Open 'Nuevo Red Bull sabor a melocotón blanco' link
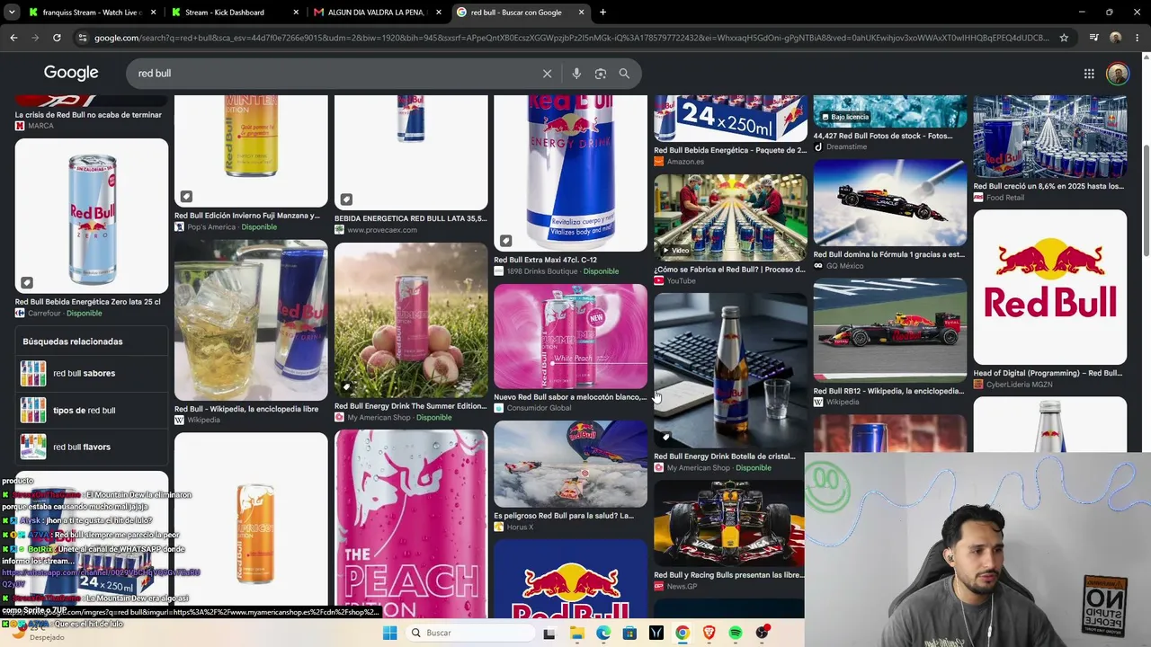The width and height of the screenshot is (1151, 647). coord(570,397)
